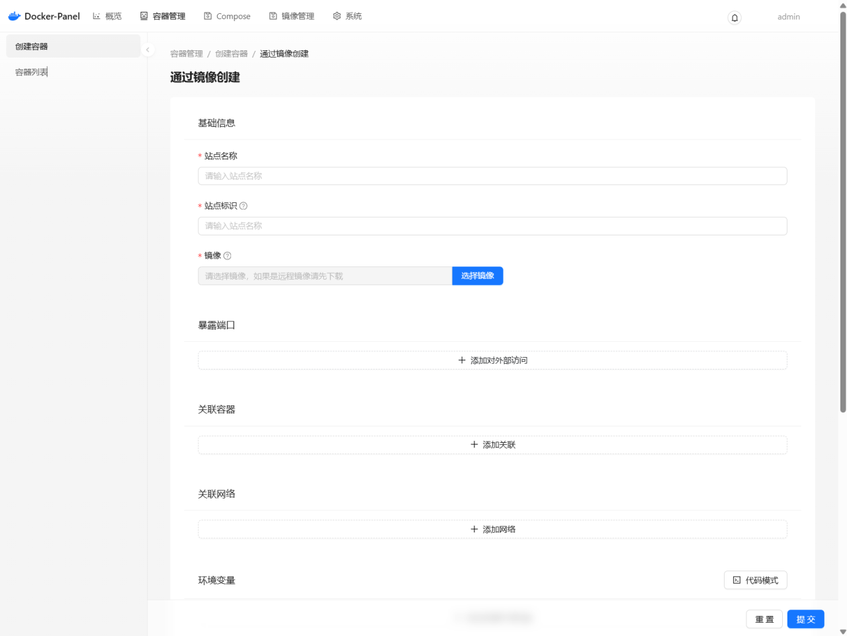Click the help icon beside 站点标识
The width and height of the screenshot is (847, 636).
click(x=243, y=206)
